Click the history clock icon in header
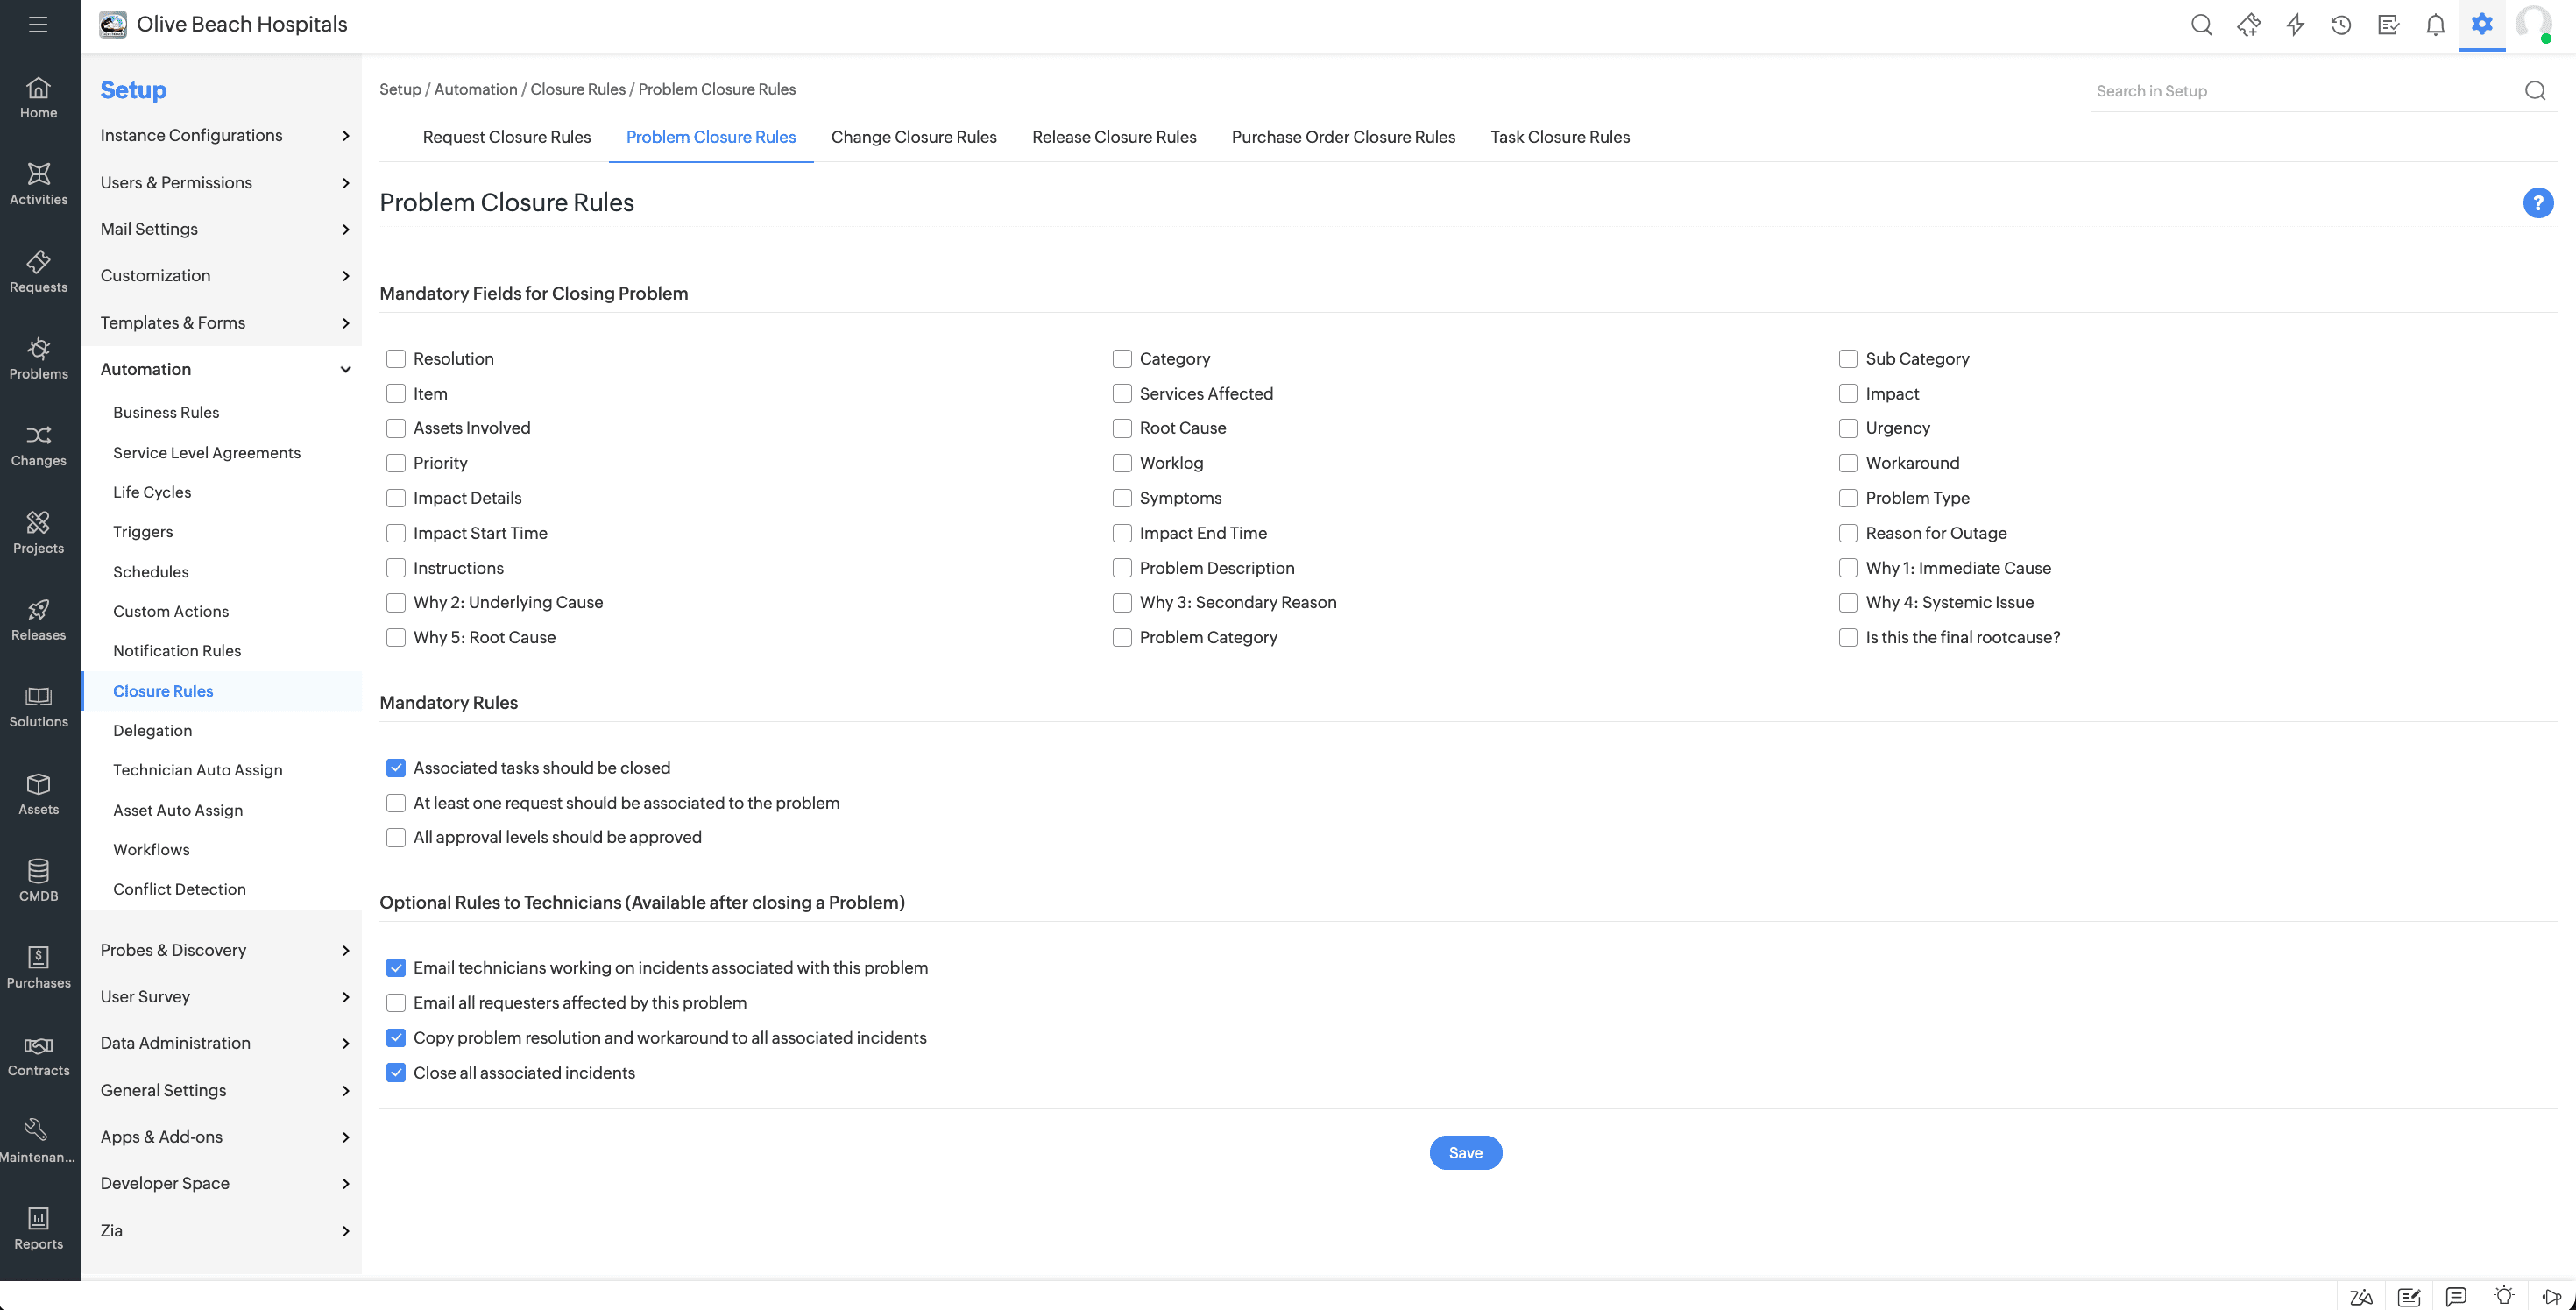2576x1310 pixels. [x=2340, y=25]
